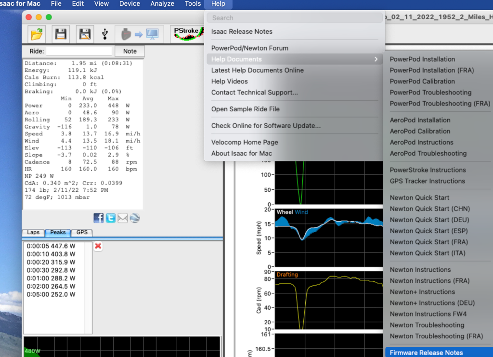The height and width of the screenshot is (357, 493).
Task: Open Newton Quick Start (ESP)
Action: [x=428, y=231]
